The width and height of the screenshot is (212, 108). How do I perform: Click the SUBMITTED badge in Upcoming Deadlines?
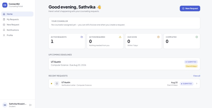(x=191, y=62)
